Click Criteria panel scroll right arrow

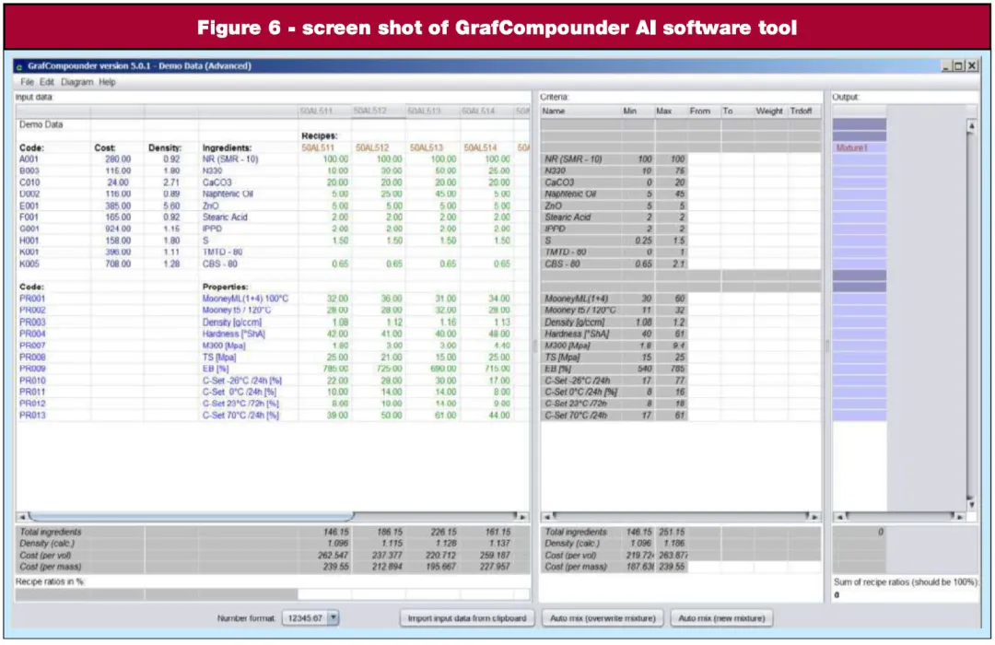point(815,517)
